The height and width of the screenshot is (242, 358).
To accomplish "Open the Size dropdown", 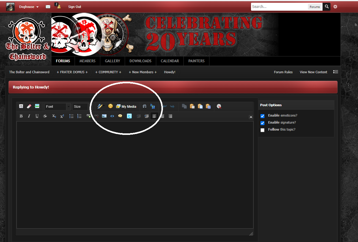I will point(80,107).
